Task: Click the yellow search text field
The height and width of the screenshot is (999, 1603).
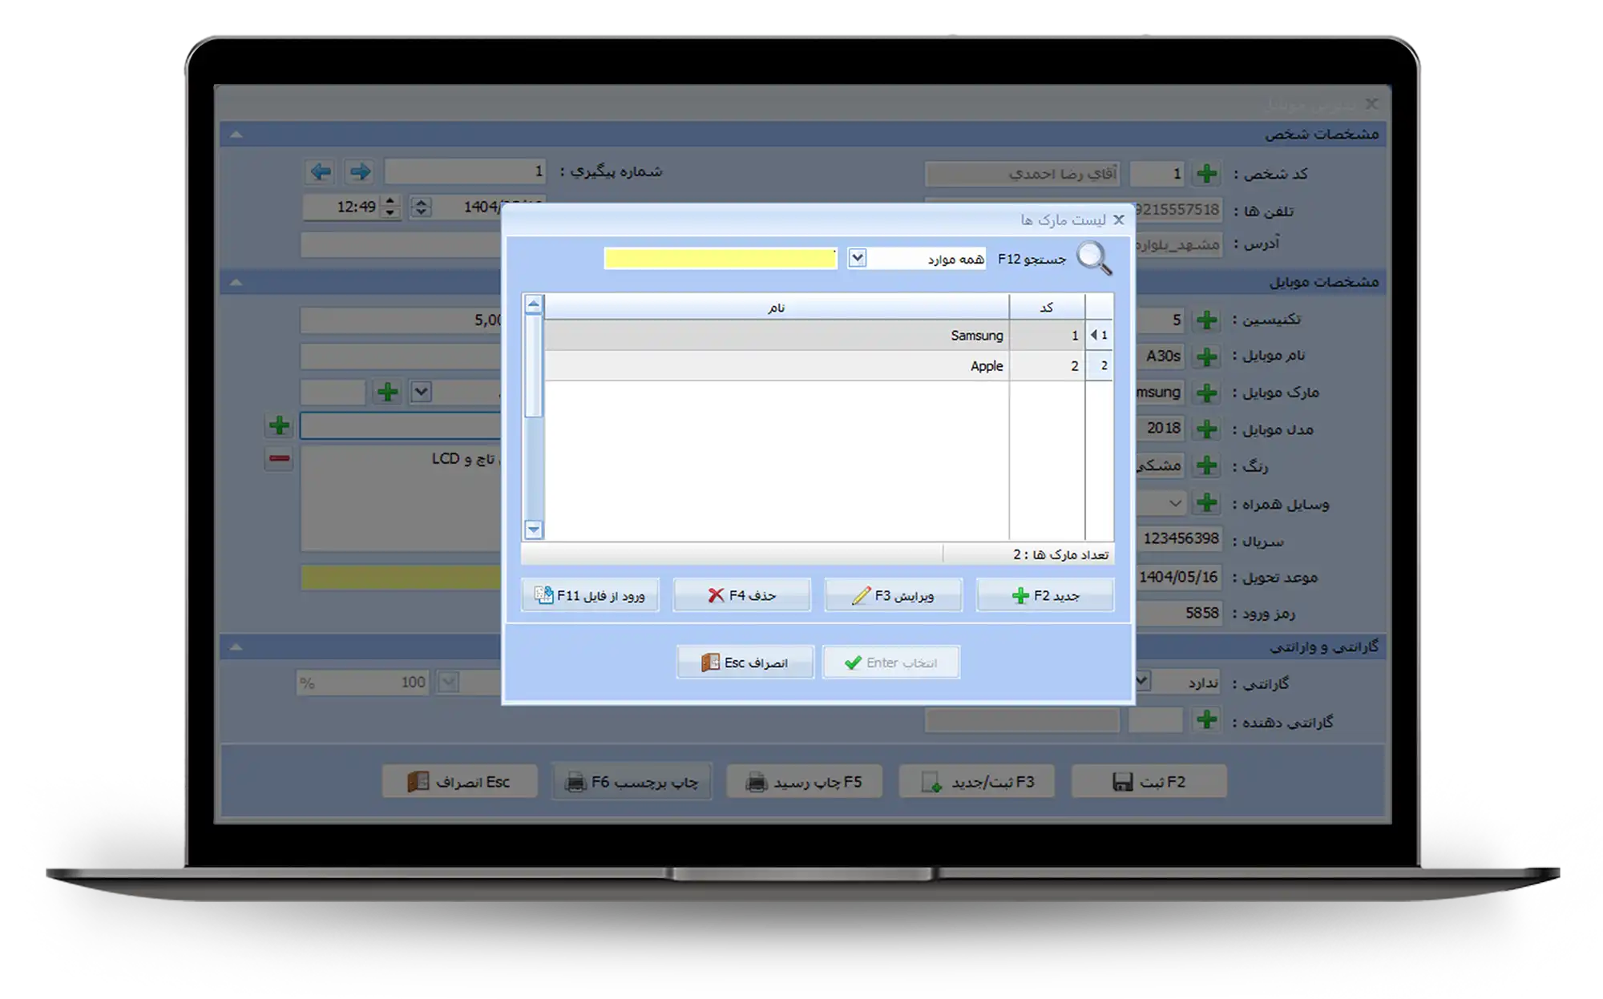Action: click(720, 258)
